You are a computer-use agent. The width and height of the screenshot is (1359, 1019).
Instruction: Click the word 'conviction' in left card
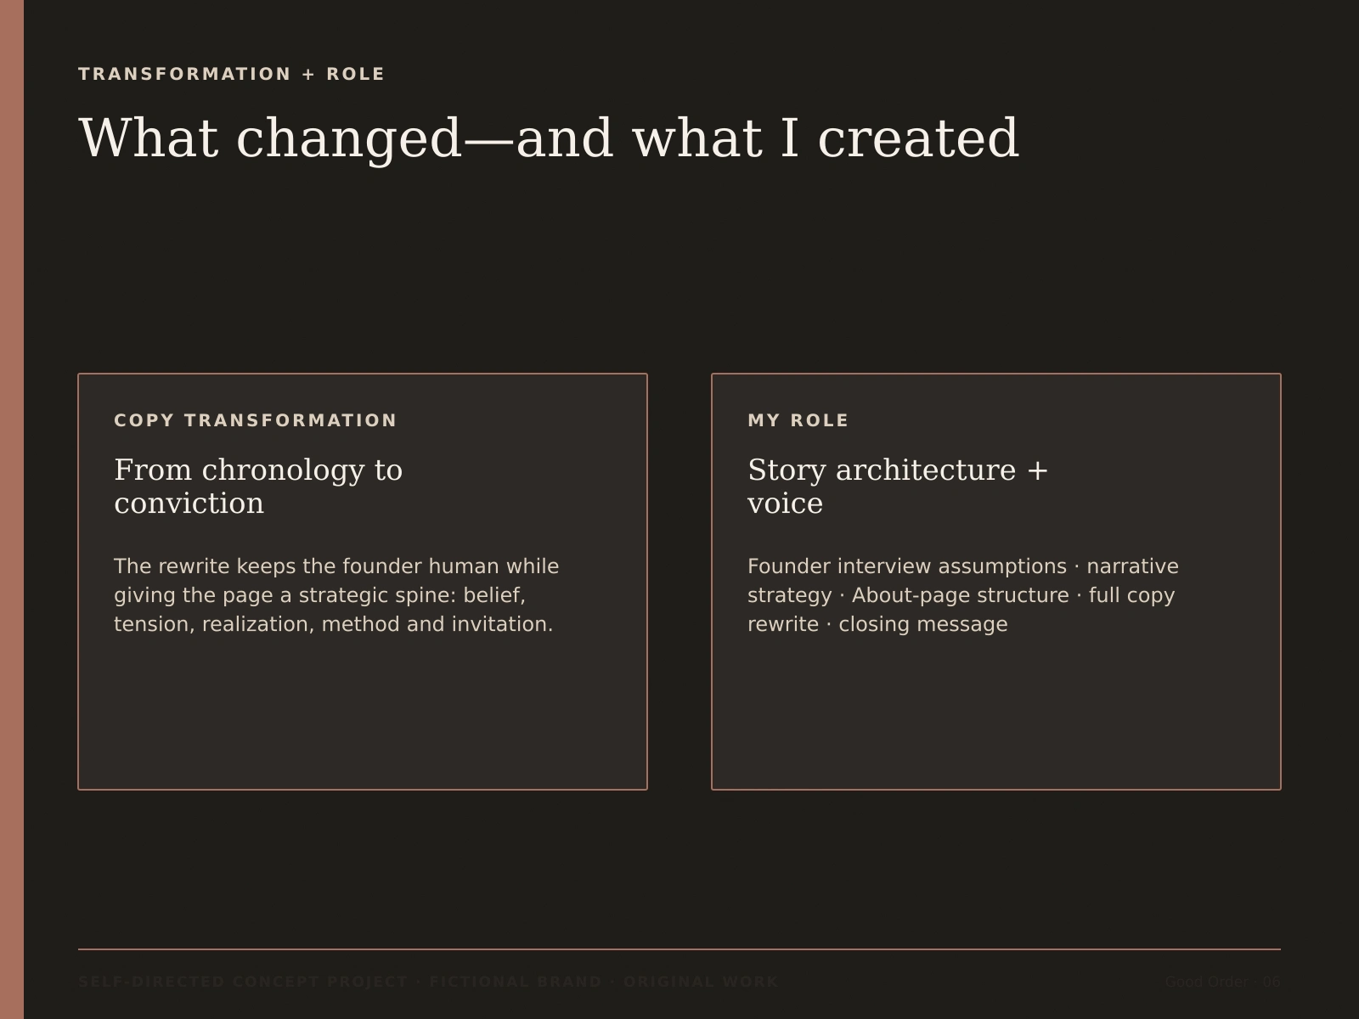189,504
